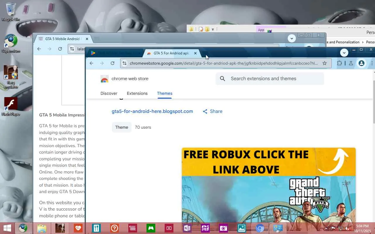Open the Control Panel taskbar button
The width and height of the screenshot is (375, 234).
(278, 228)
